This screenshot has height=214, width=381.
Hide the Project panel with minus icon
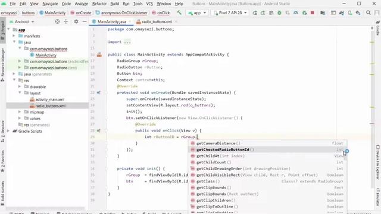pos(85,21)
